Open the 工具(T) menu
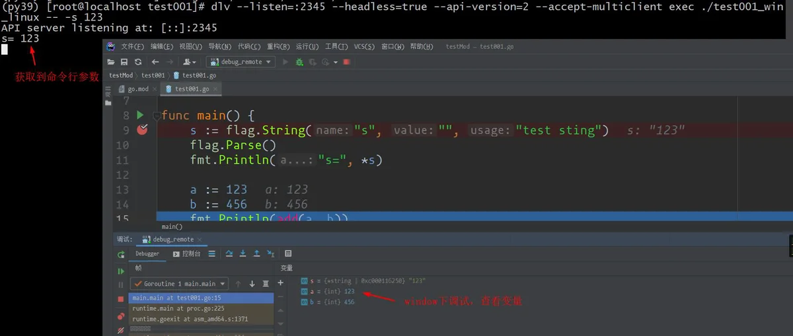793x336 pixels. [336, 47]
